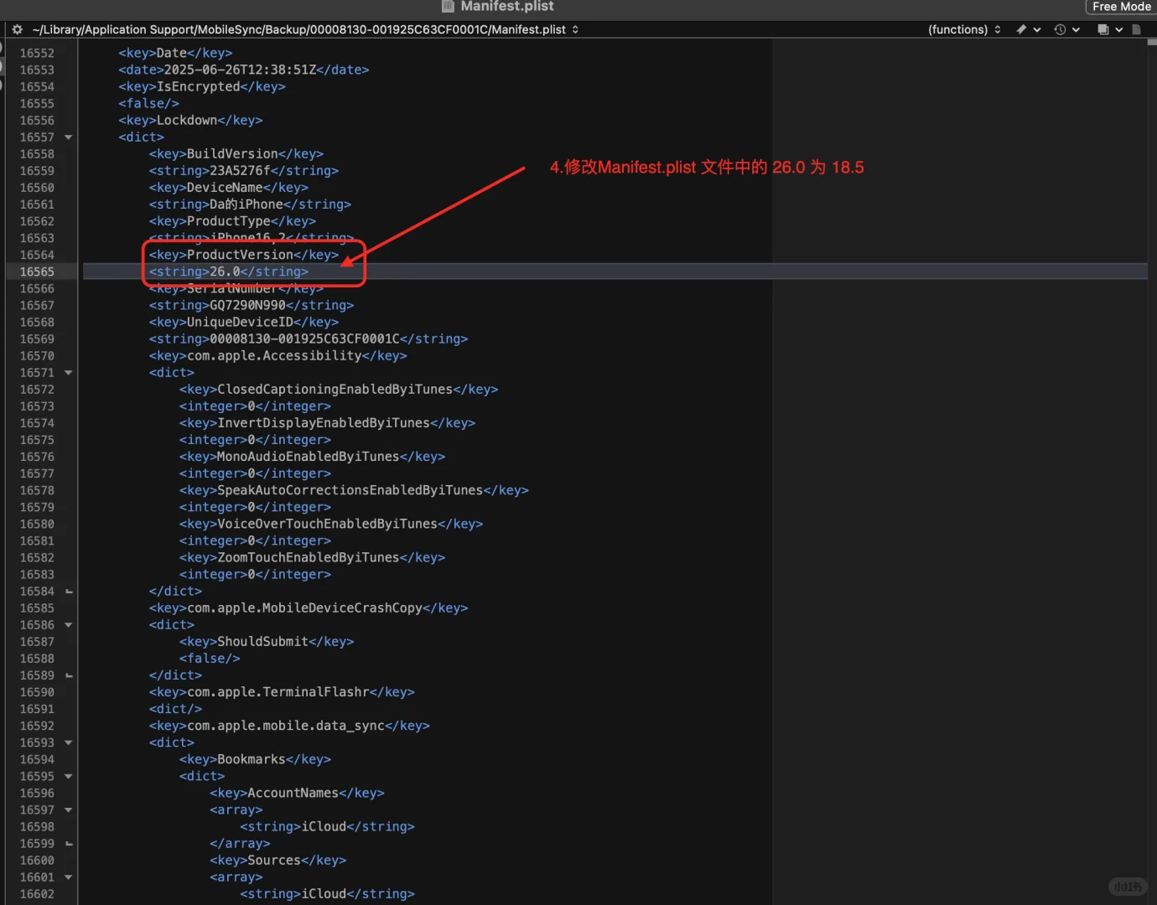Click the Manifest.plist title document icon
Viewport: 1157px width, 905px height.
pos(449,6)
